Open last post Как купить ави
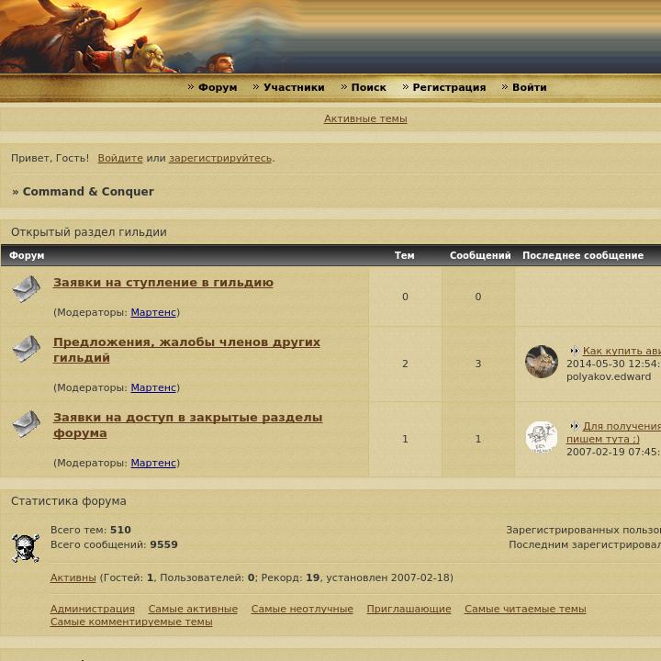This screenshot has height=661, width=661. (x=622, y=351)
